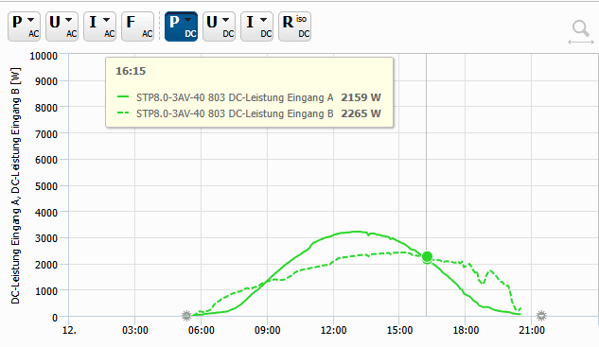Click the 09:00 x-axis label
Image resolution: width=599 pixels, height=347 pixels.
pyautogui.click(x=268, y=330)
